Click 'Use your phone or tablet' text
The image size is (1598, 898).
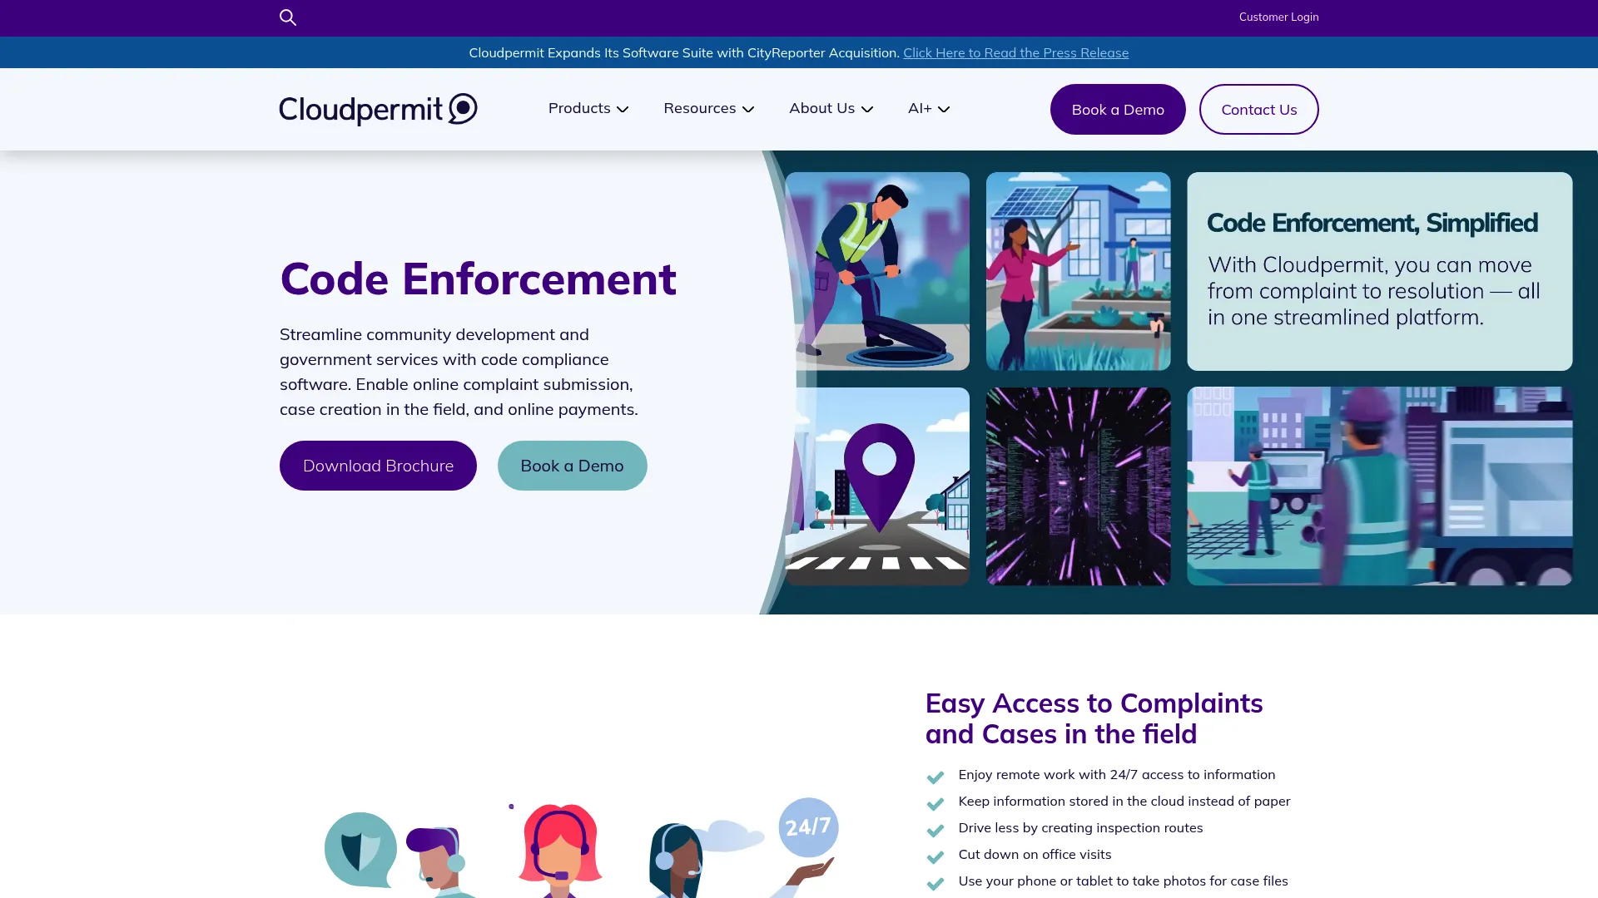(x=1123, y=881)
